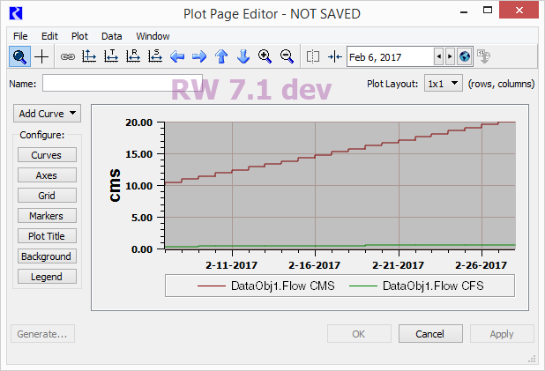This screenshot has width=545, height=371.
Task: Click the Legend configure button
Action: tap(47, 277)
